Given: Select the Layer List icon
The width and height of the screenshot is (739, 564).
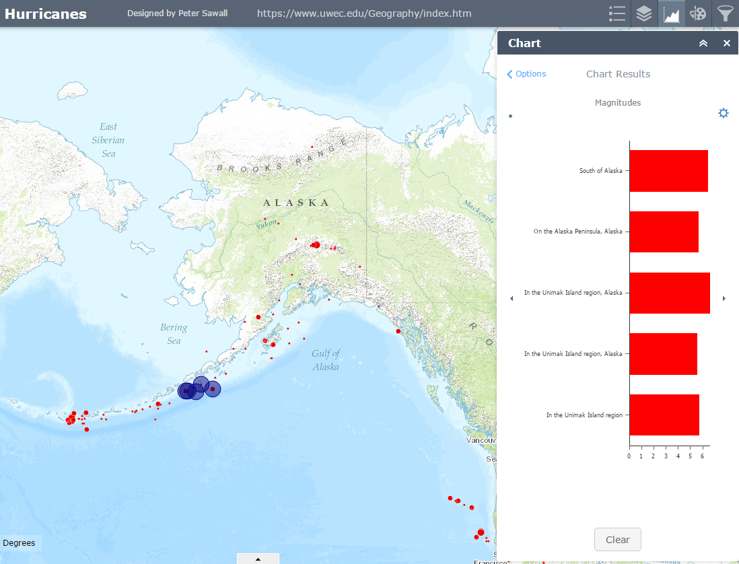Looking at the screenshot, I should point(644,13).
